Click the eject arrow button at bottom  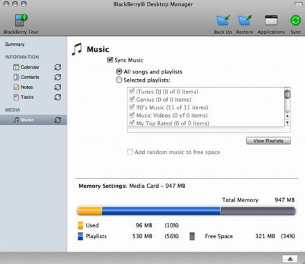point(290,259)
